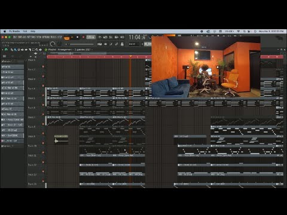Toggle loop recording icon

[122, 37]
